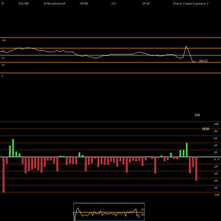The height and width of the screenshot is (221, 221).
Task: Click the RSI axis label 50
Action: (x=3, y=58)
